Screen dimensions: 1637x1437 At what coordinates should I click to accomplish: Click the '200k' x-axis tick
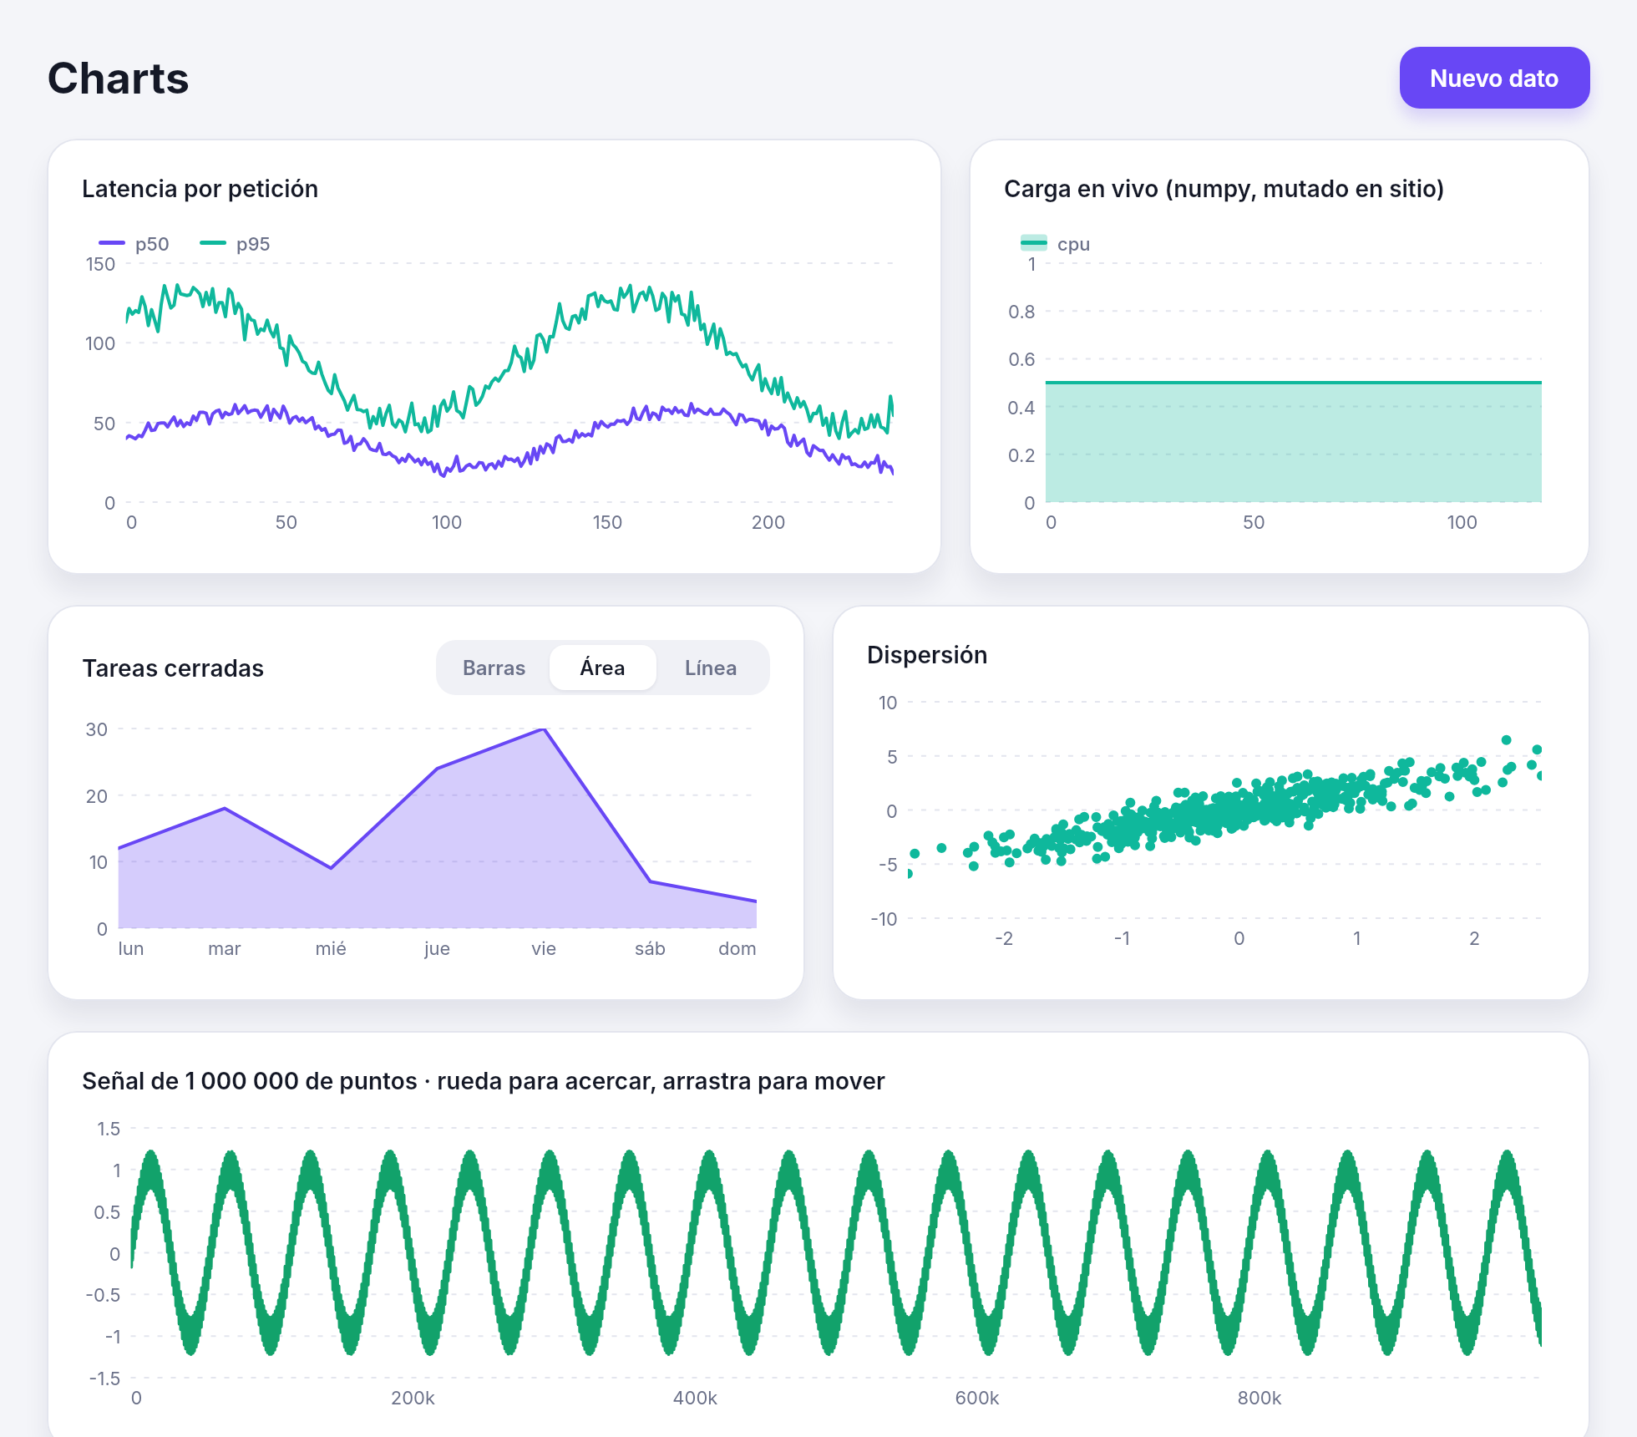click(x=413, y=1398)
